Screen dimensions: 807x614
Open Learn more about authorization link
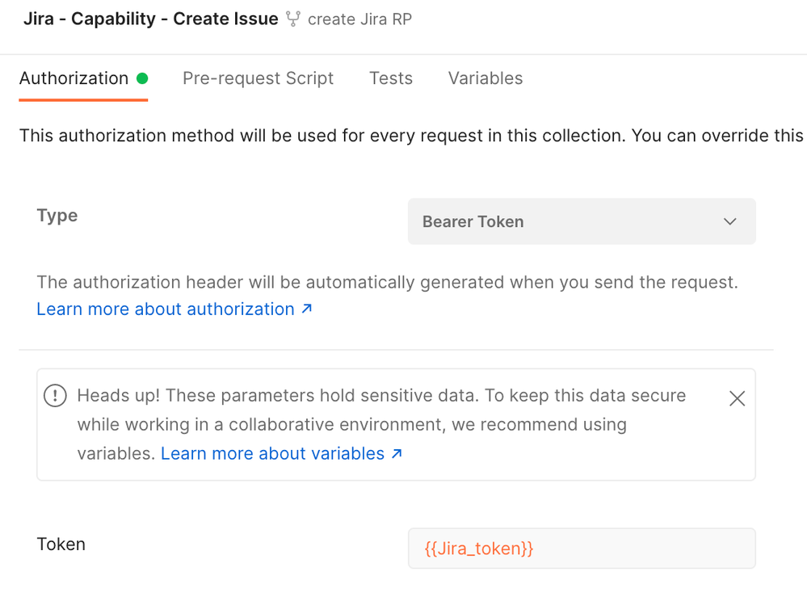tap(166, 309)
